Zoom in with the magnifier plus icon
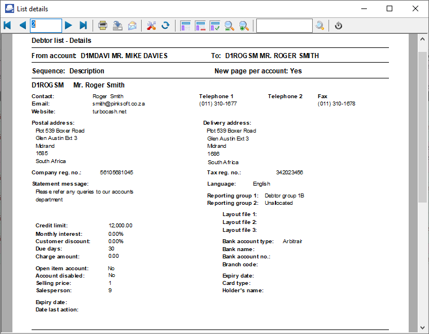The image size is (429, 334). (244, 25)
